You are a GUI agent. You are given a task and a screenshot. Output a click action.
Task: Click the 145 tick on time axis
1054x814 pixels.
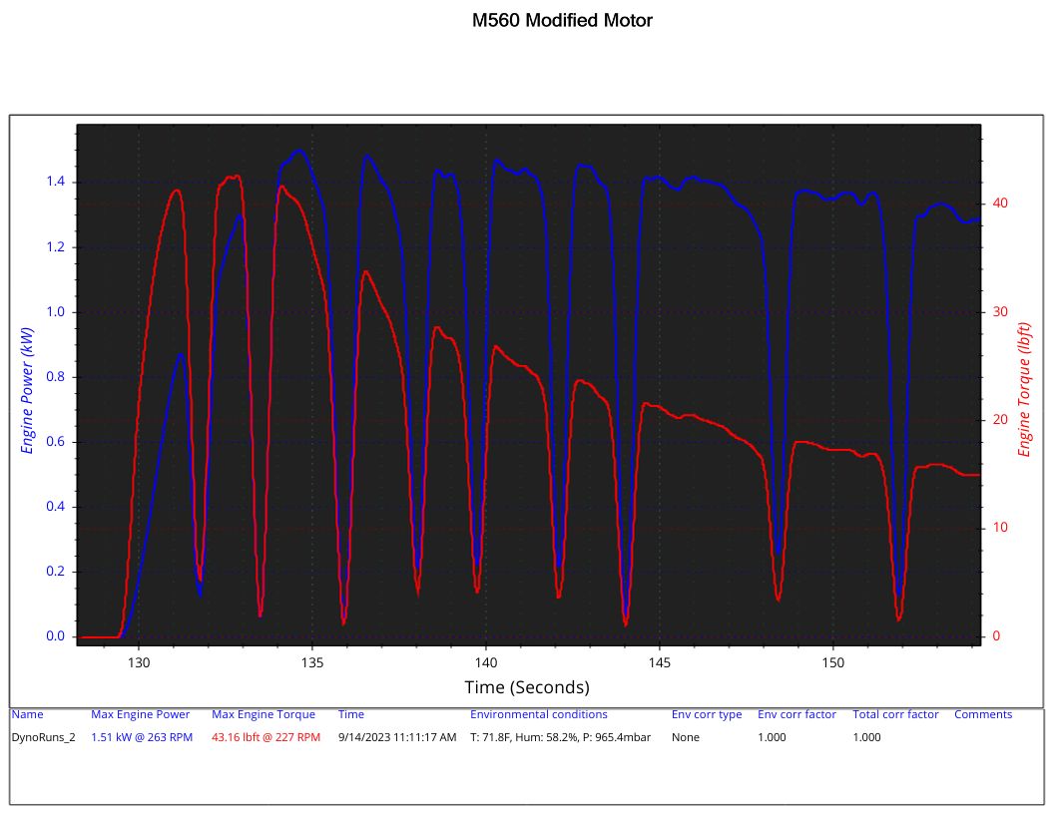point(660,663)
